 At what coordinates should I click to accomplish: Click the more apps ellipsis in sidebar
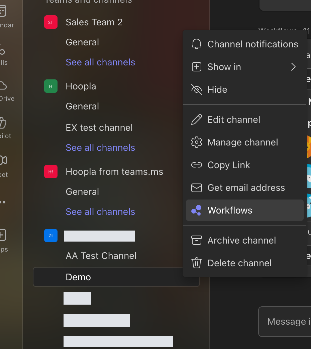tap(3, 202)
